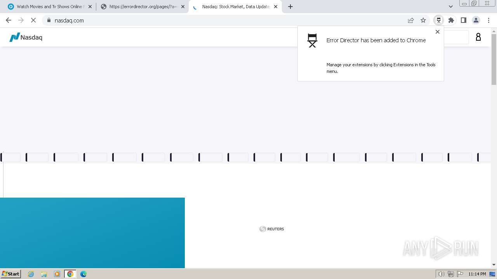Bookmark this page with star

[x=423, y=20]
